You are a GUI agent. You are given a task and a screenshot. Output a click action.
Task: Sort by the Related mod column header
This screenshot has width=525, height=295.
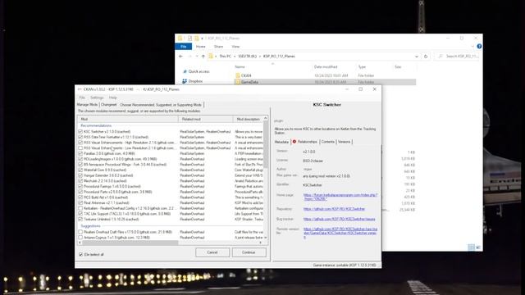pyautogui.click(x=206, y=119)
